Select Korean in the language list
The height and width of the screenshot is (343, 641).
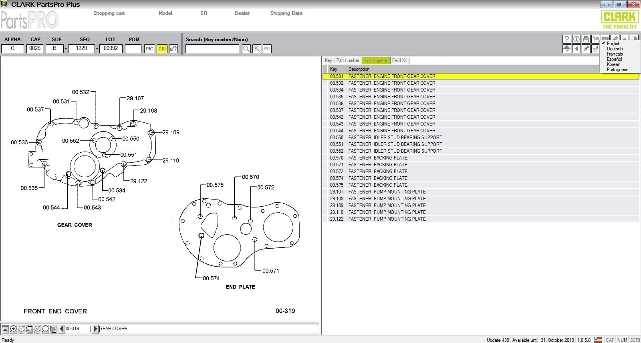(x=613, y=64)
